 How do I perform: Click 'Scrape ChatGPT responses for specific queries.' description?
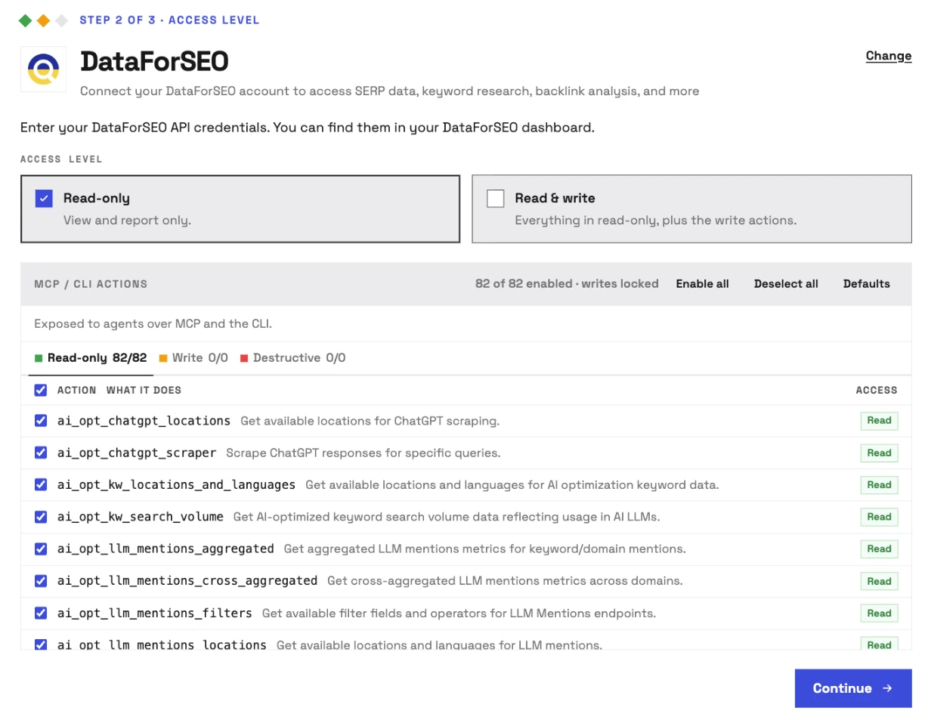tap(363, 453)
